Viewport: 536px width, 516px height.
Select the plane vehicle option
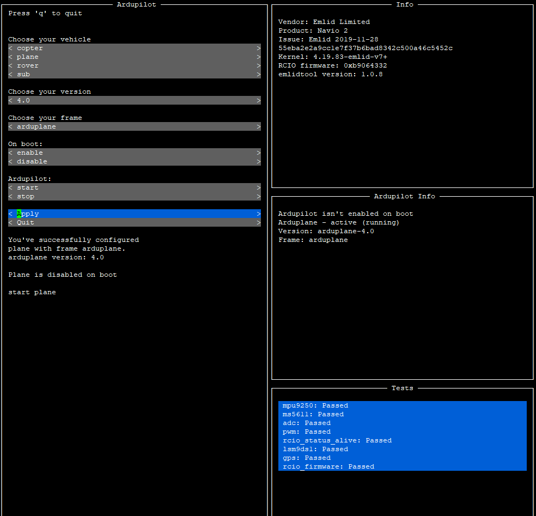click(135, 57)
